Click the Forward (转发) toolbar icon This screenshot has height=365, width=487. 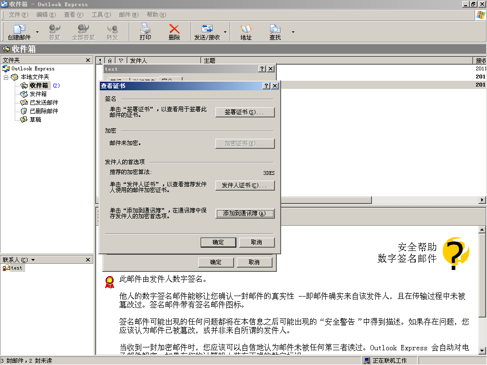click(112, 32)
